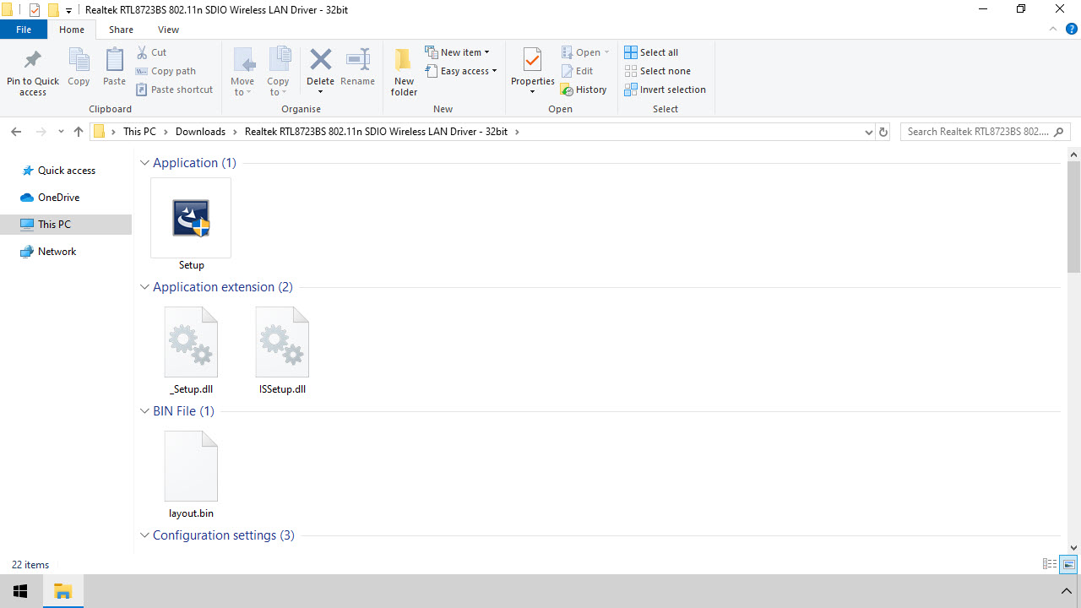Open the Easy access dropdown

click(461, 71)
